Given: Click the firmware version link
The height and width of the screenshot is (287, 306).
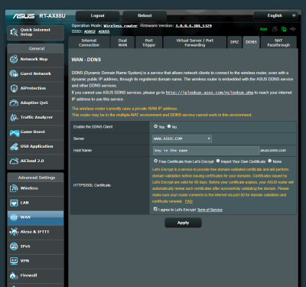Looking at the screenshot, I should pos(194,26).
